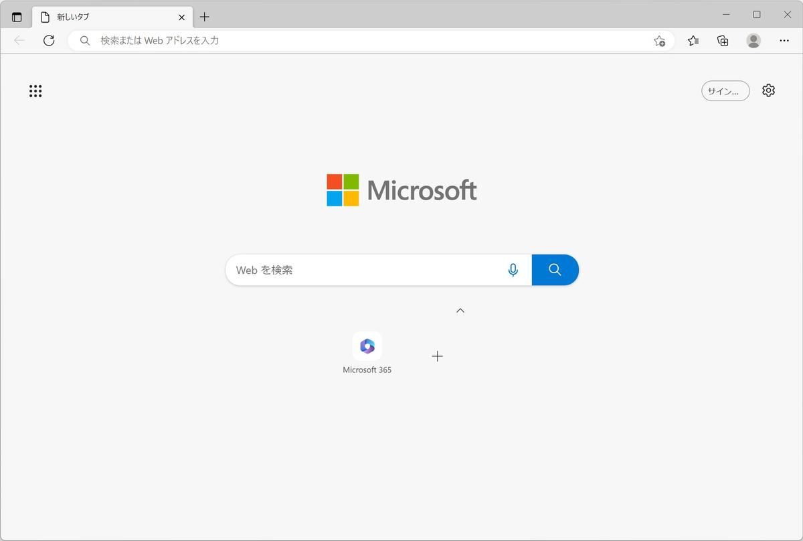Viewport: 803px width, 541px height.
Task: Focus the address bar input field
Action: click(x=371, y=40)
